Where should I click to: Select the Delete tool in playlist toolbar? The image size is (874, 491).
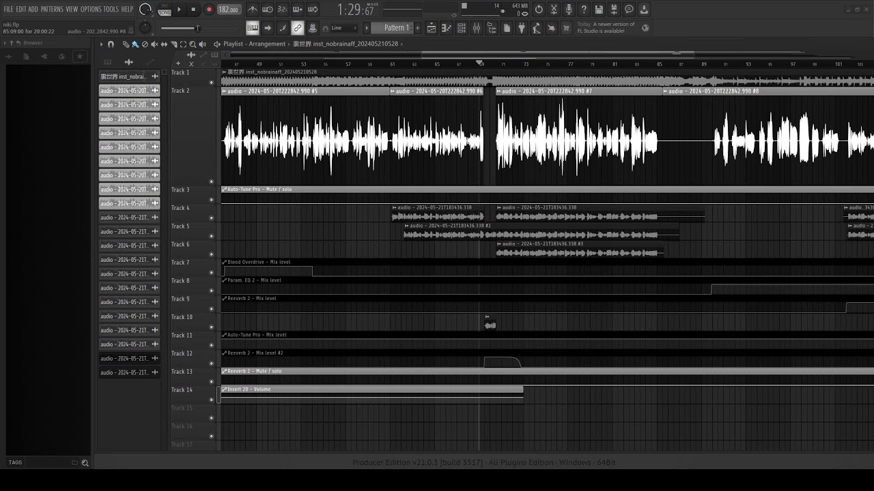(x=145, y=44)
